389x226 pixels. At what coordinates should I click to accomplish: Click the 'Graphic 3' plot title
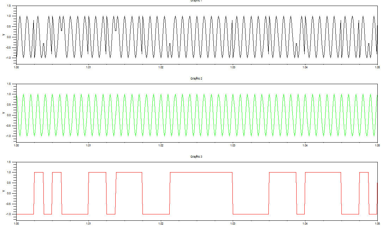tap(196, 157)
